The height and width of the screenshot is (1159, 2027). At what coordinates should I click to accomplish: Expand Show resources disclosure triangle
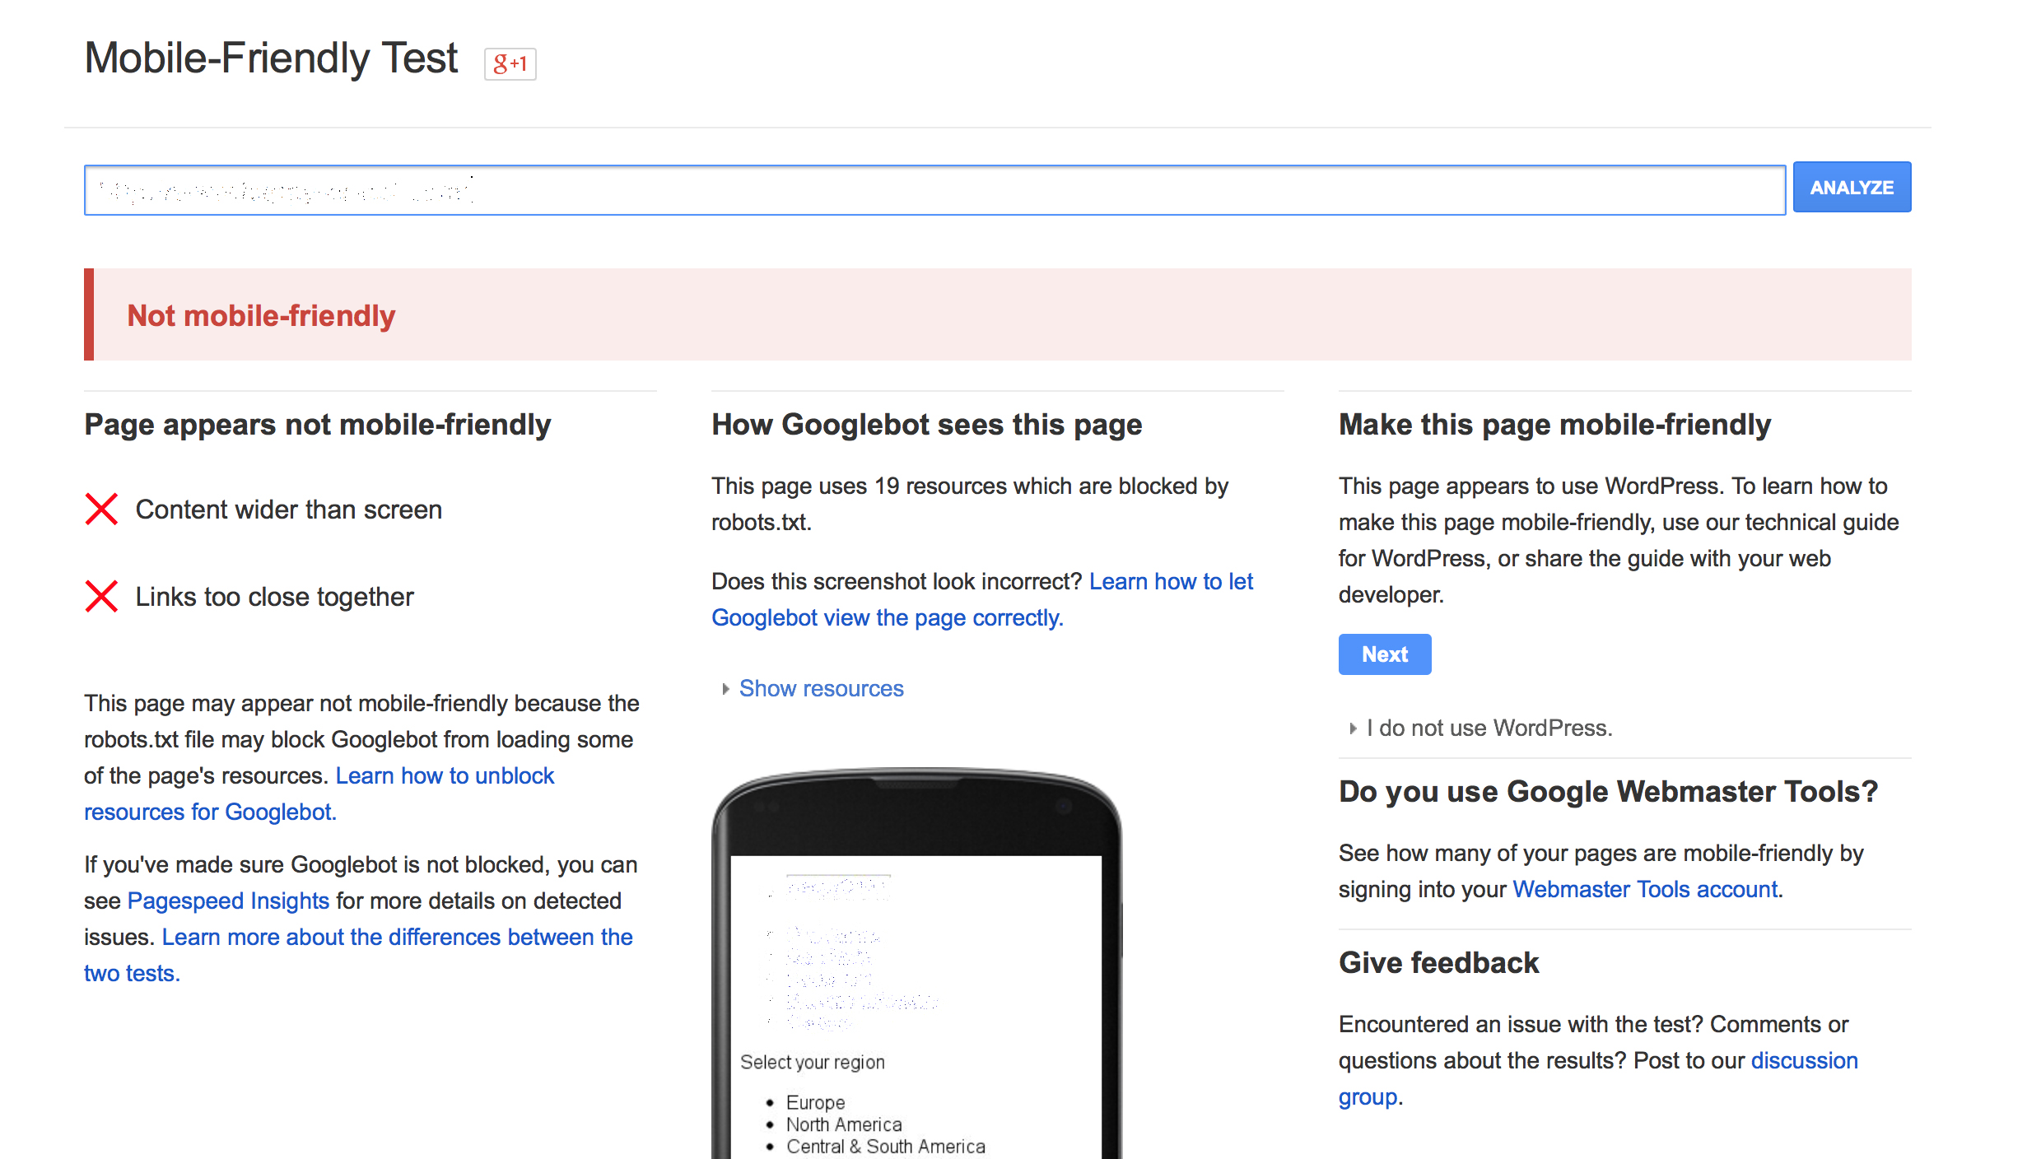pyautogui.click(x=725, y=689)
